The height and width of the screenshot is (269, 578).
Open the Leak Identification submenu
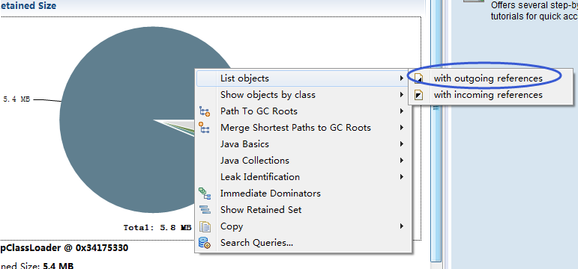click(x=303, y=177)
